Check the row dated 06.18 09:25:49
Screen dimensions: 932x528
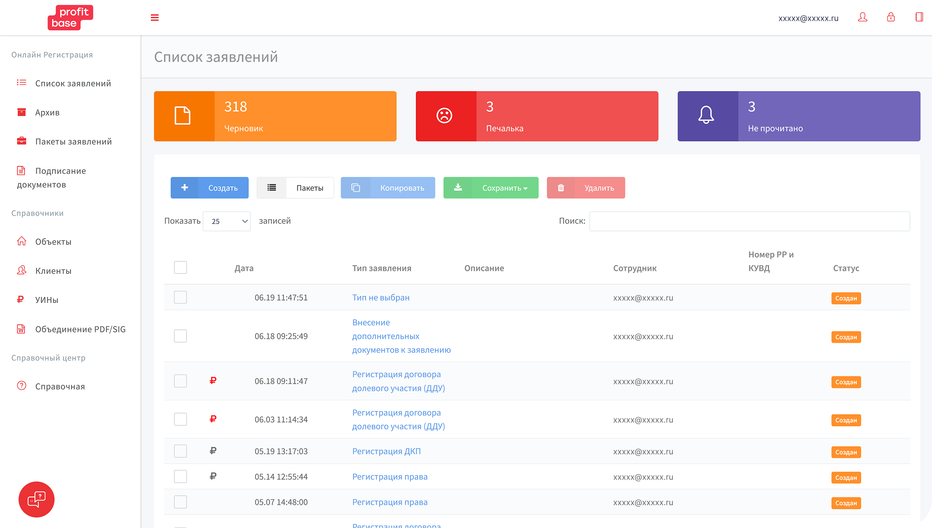pos(181,336)
